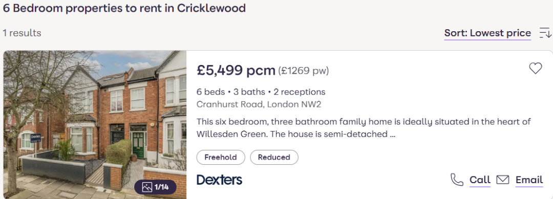Select the Reduced tag
This screenshot has height=199, width=553.
pyautogui.click(x=274, y=157)
